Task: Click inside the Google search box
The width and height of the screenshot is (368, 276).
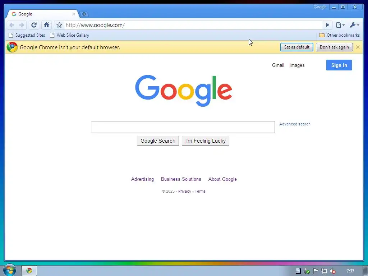Action: point(183,127)
